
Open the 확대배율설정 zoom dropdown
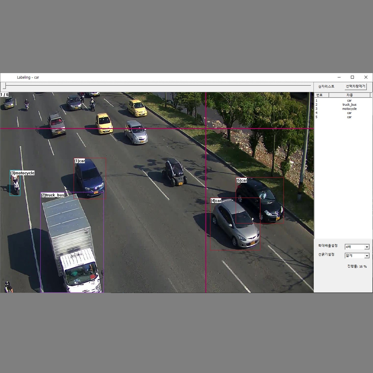366,247
